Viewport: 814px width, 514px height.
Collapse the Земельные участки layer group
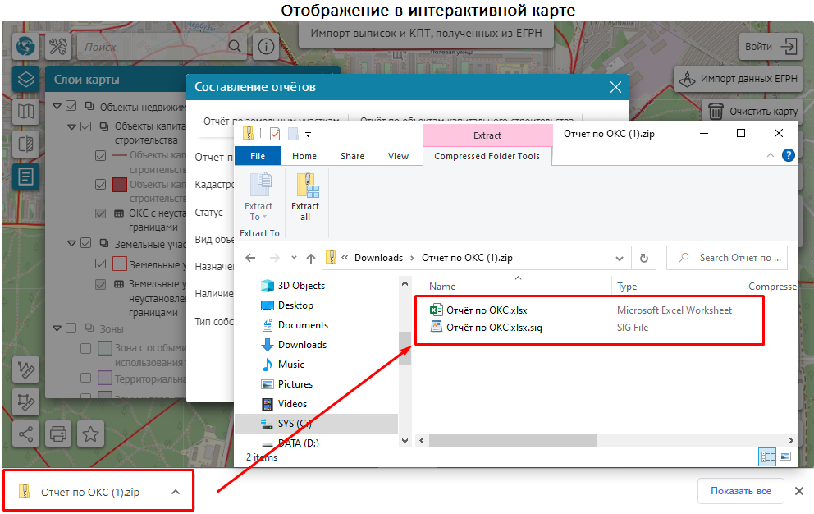pyautogui.click(x=71, y=243)
